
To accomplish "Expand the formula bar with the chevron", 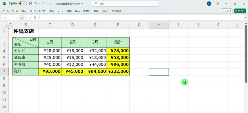I will [x=245, y=18].
